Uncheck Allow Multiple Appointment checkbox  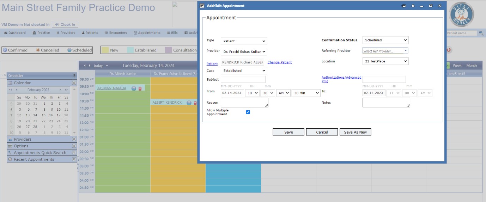pyautogui.click(x=248, y=112)
